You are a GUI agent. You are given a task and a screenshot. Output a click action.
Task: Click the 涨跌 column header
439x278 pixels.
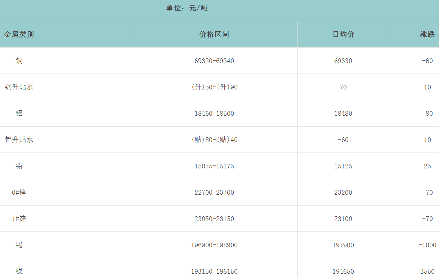click(x=427, y=35)
